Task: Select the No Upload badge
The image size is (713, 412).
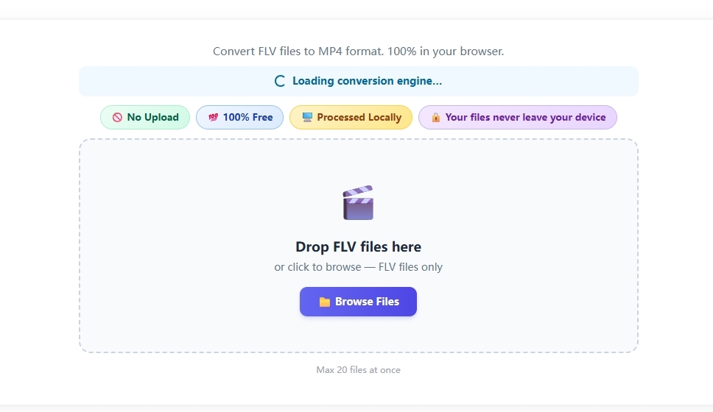Action: coord(145,118)
